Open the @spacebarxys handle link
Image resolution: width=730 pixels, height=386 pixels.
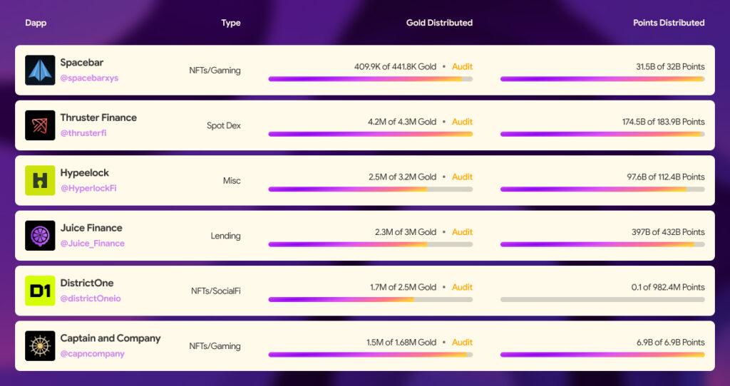89,78
